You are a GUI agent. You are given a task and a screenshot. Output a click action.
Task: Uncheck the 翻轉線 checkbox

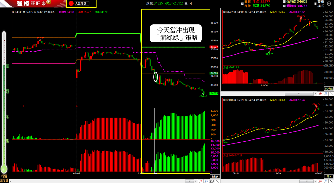point(284,6)
